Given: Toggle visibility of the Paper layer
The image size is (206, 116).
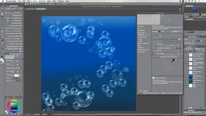Looking at the screenshot, I should tap(185, 86).
